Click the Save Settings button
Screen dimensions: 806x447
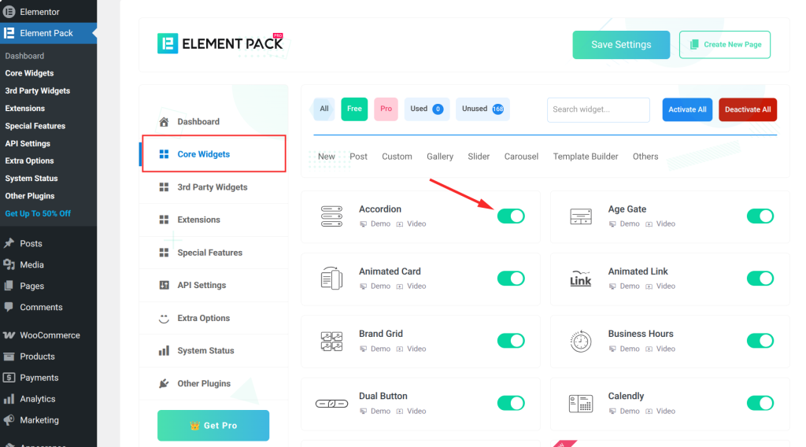pos(621,45)
